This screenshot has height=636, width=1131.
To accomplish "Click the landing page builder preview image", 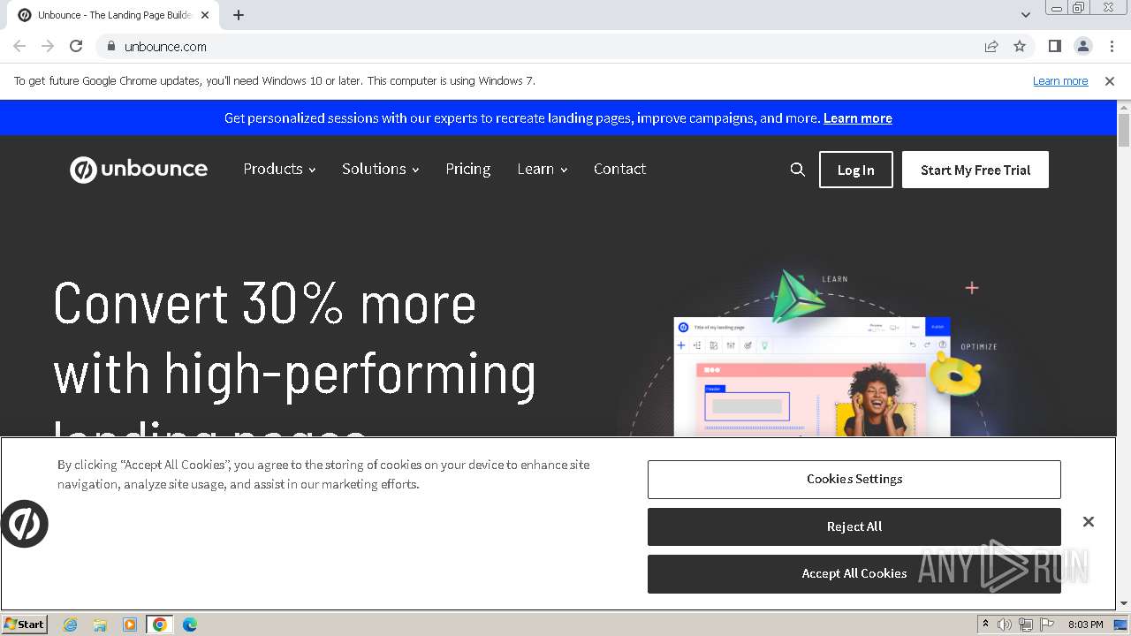I will point(813,375).
